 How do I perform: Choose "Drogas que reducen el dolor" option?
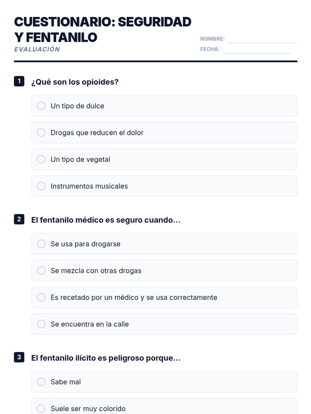click(41, 132)
